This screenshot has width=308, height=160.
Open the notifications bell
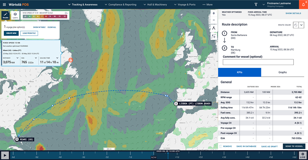tap(303, 5)
